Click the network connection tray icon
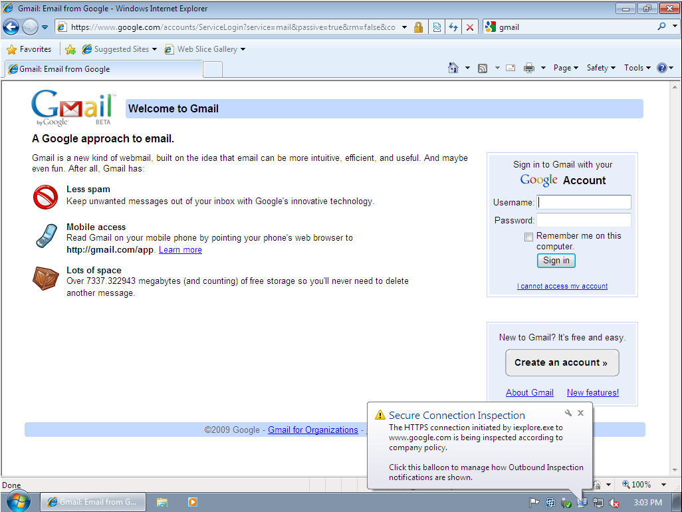This screenshot has width=682, height=512. pos(598,503)
